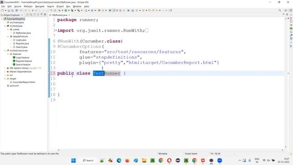Close the MyRunner.java editor tab
Screen dimensions: 293x165
pos(70,15)
